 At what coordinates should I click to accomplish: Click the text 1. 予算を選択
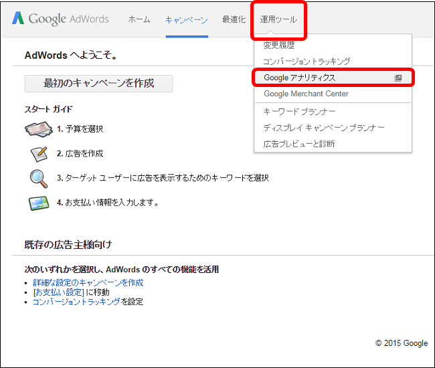click(80, 129)
